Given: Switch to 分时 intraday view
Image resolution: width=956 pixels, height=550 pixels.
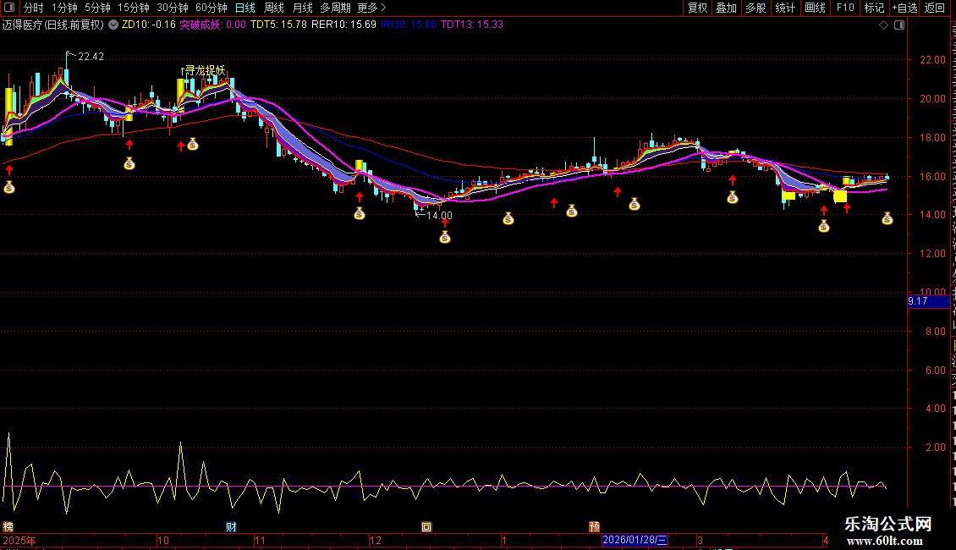Looking at the screenshot, I should tap(34, 8).
